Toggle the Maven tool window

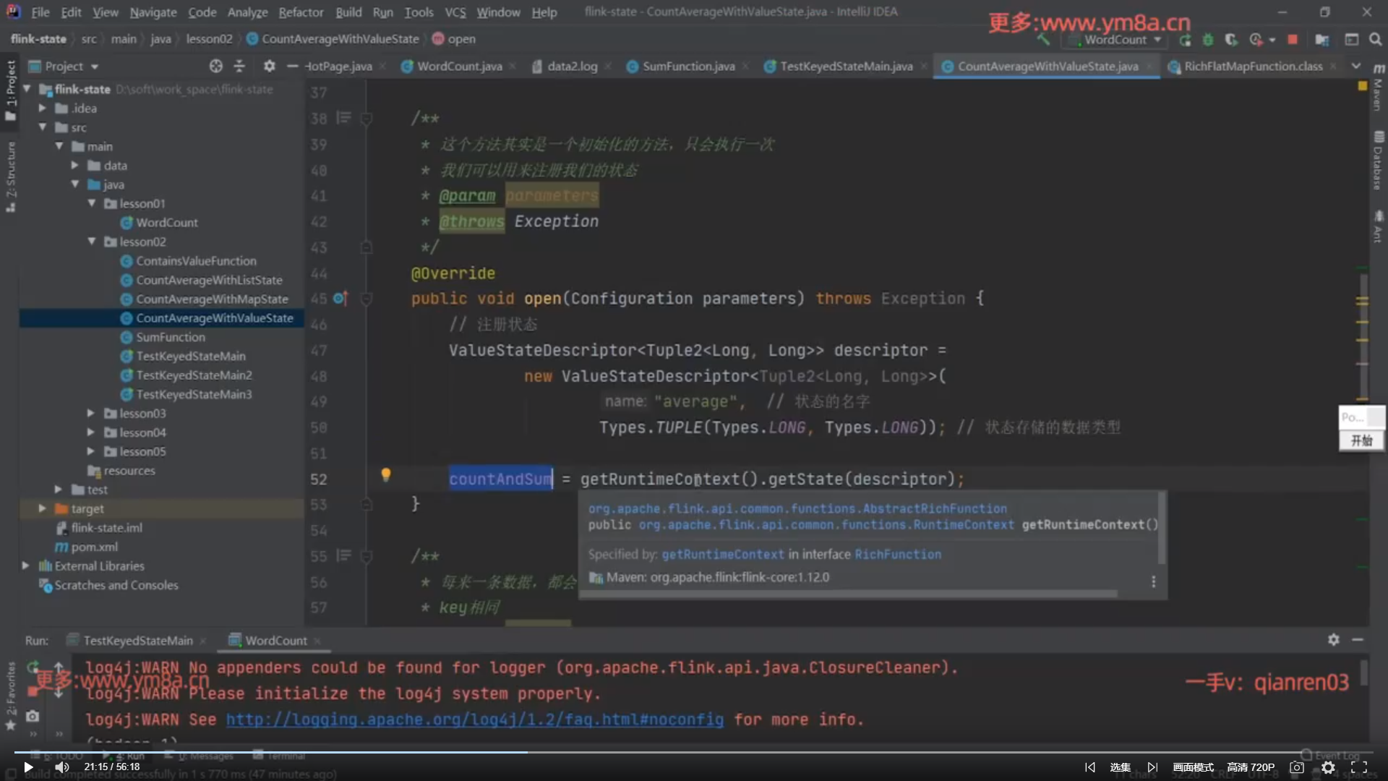pyautogui.click(x=1379, y=87)
